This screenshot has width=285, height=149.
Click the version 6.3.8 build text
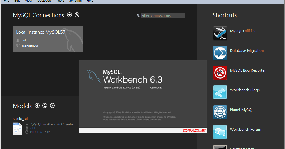click(122, 88)
